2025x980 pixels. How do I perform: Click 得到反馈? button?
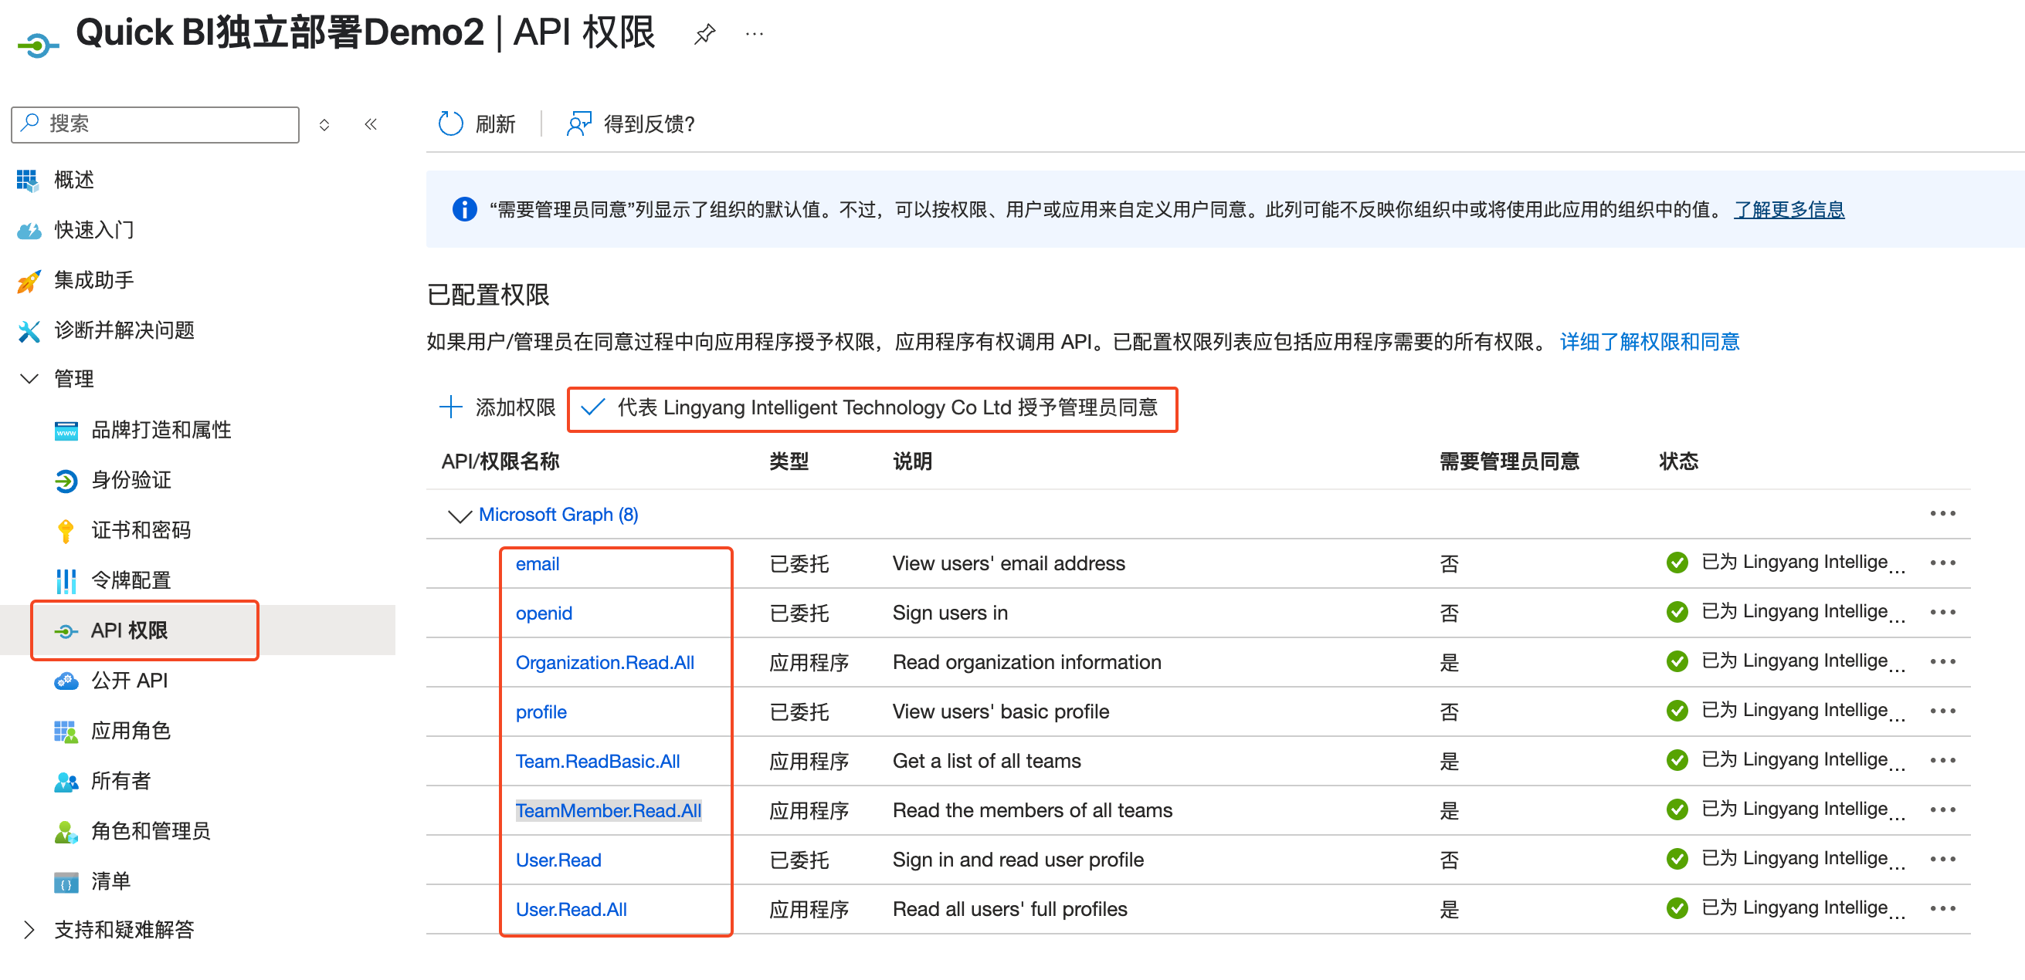click(x=630, y=123)
